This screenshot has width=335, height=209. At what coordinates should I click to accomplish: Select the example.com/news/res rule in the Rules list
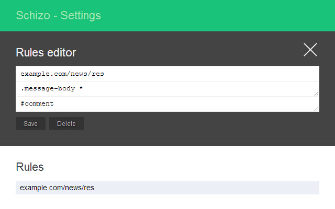click(57, 188)
